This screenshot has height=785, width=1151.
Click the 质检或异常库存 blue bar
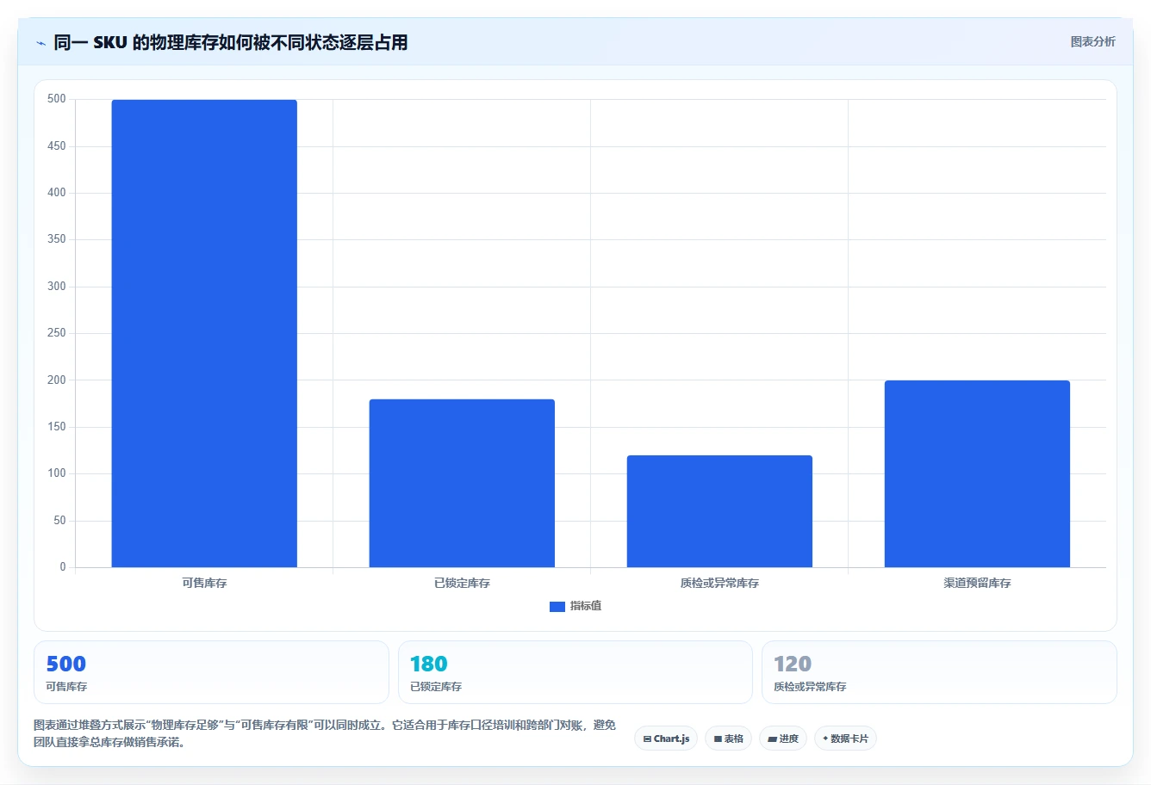coord(719,511)
